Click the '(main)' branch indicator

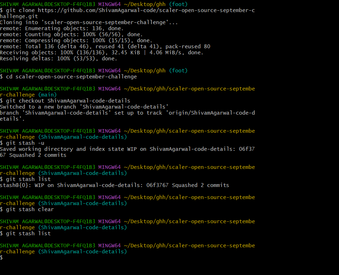coord(47,94)
